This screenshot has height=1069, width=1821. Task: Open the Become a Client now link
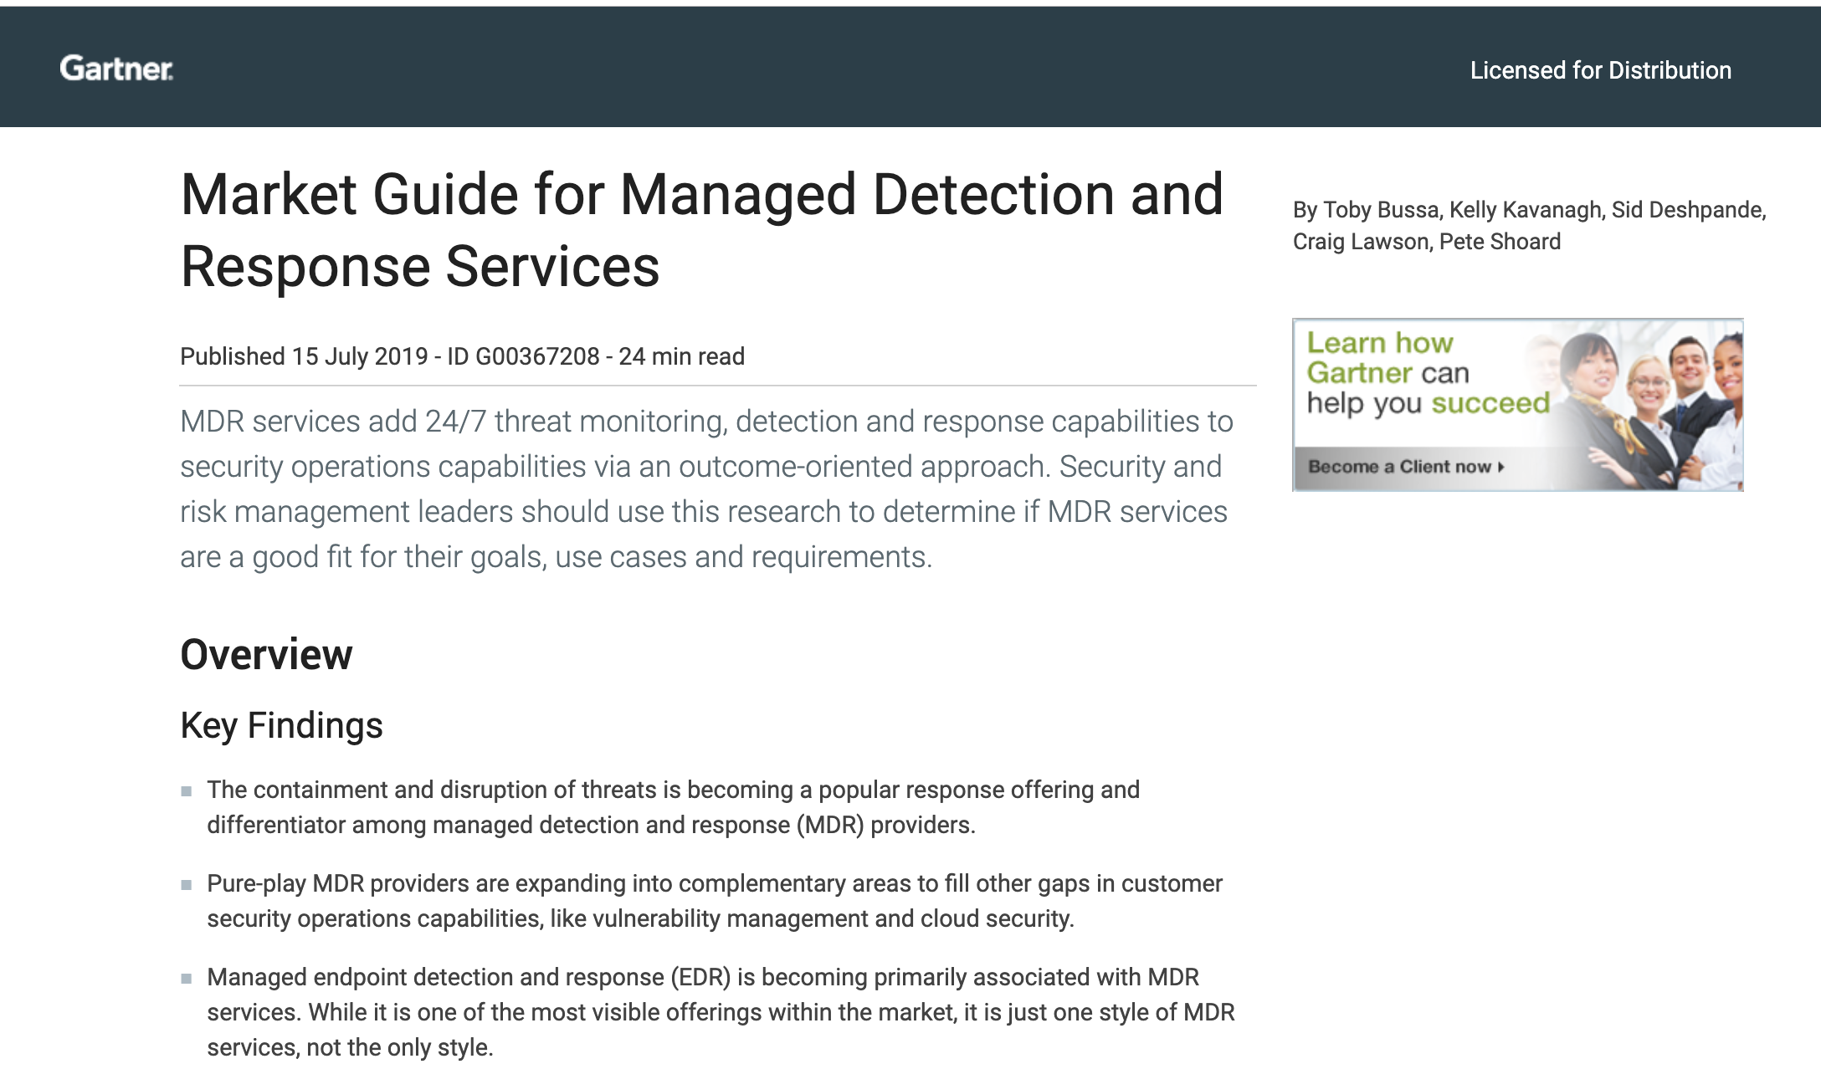tap(1406, 467)
